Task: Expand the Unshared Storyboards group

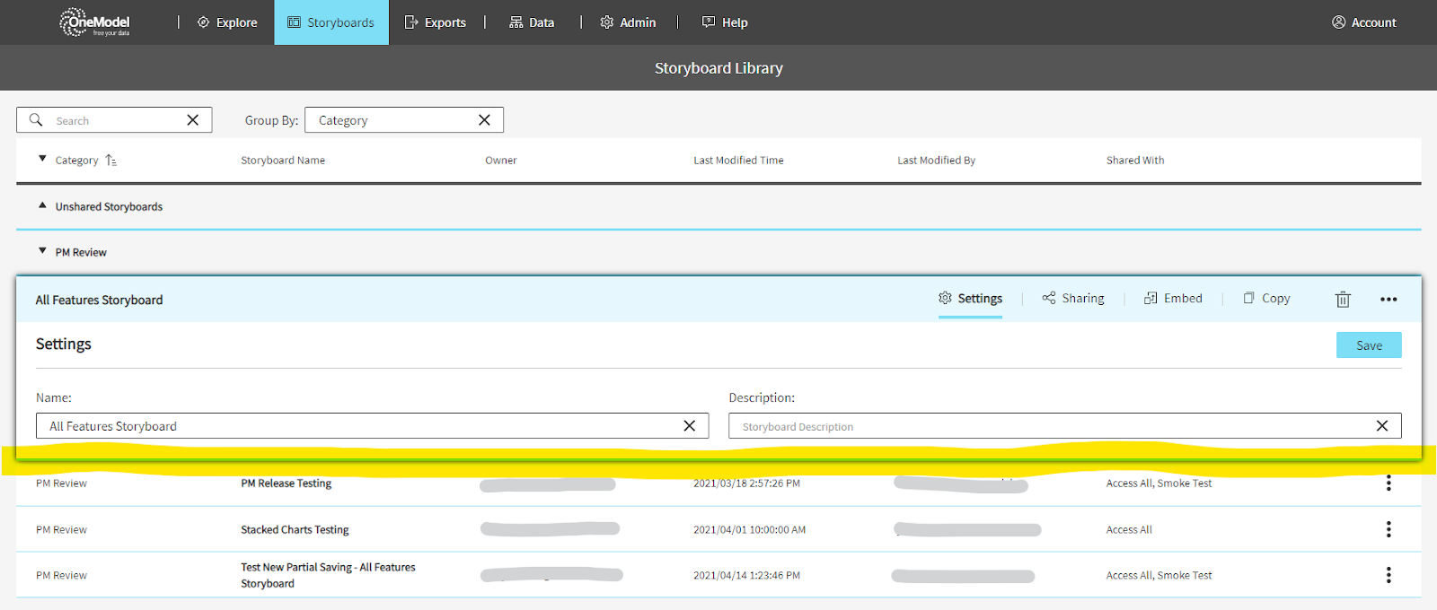Action: 42,206
